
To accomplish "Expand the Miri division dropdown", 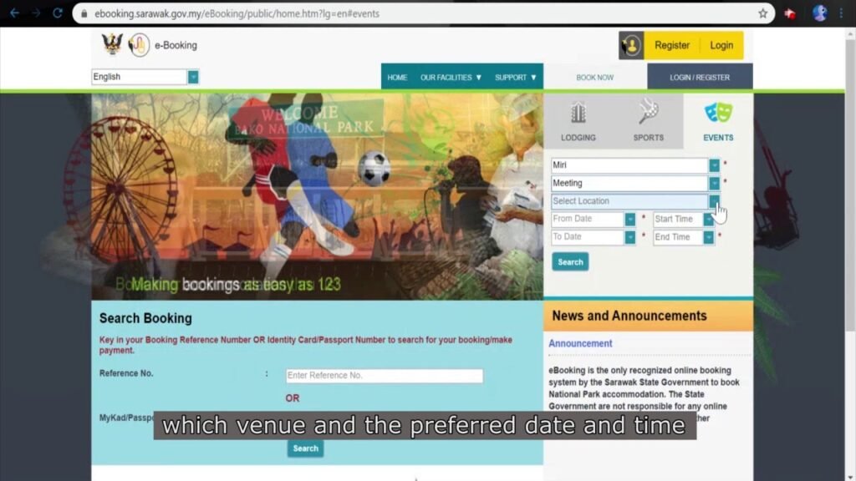I will tap(714, 165).
